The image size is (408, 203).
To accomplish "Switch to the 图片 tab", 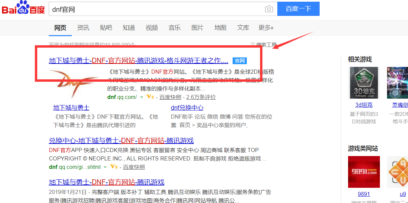I will click(197, 28).
